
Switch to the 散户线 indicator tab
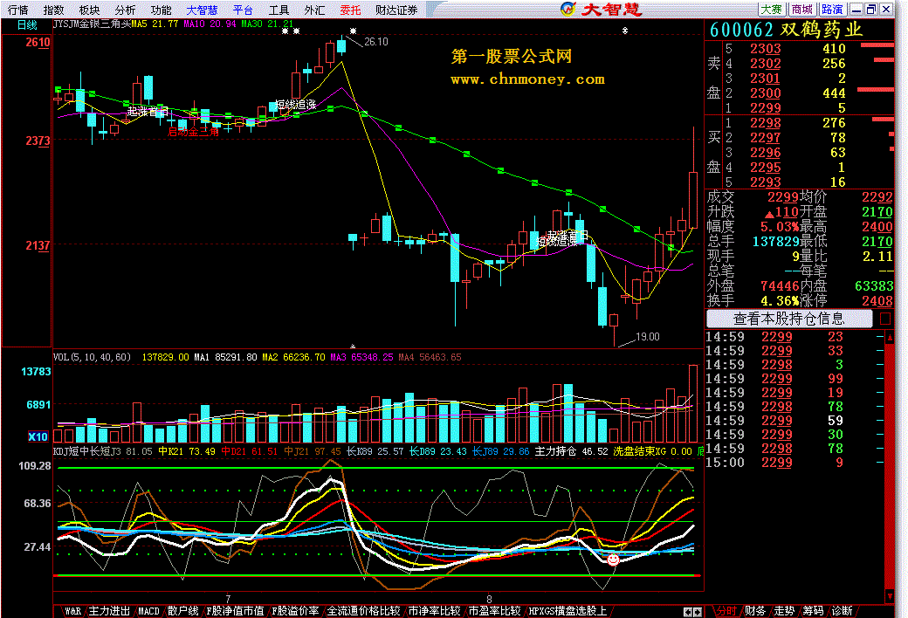coord(182,611)
